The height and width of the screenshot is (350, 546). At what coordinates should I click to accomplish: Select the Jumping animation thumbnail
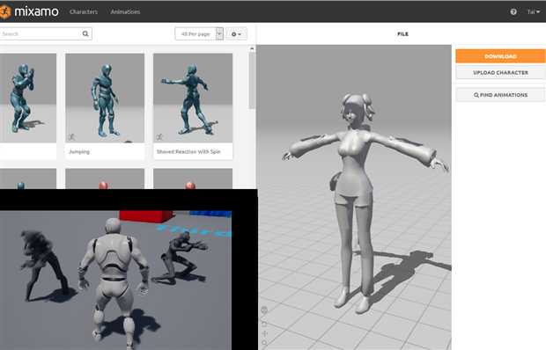[105, 98]
